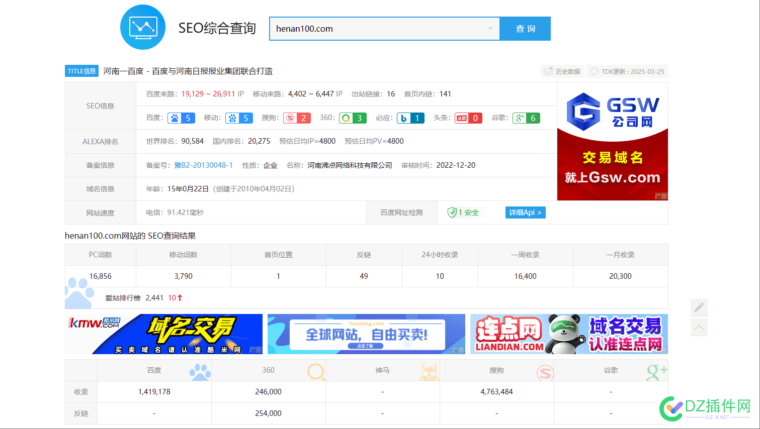Click the 头条 Toutiao weight badge 0
Viewport: 760px width, 429px height.
(469, 118)
